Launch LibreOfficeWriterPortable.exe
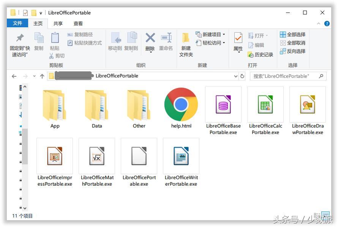Viewport: 338px width, 227px height. [181, 156]
